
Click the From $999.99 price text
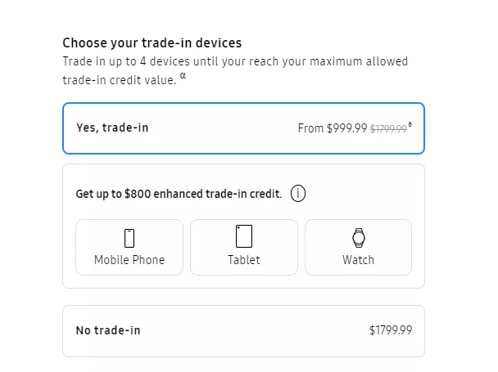(x=333, y=128)
